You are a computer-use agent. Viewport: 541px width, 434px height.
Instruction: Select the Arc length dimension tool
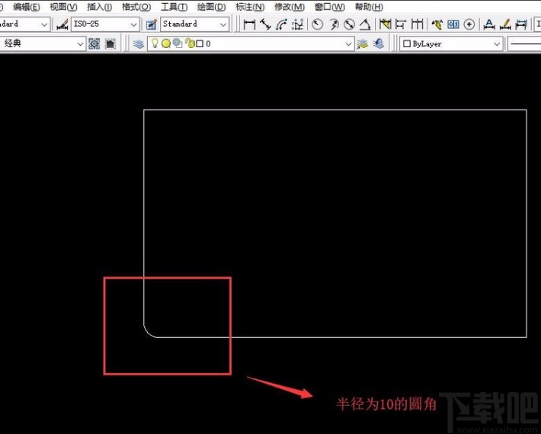[281, 24]
